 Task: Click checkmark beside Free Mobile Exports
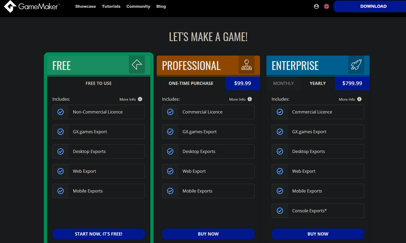(x=61, y=191)
